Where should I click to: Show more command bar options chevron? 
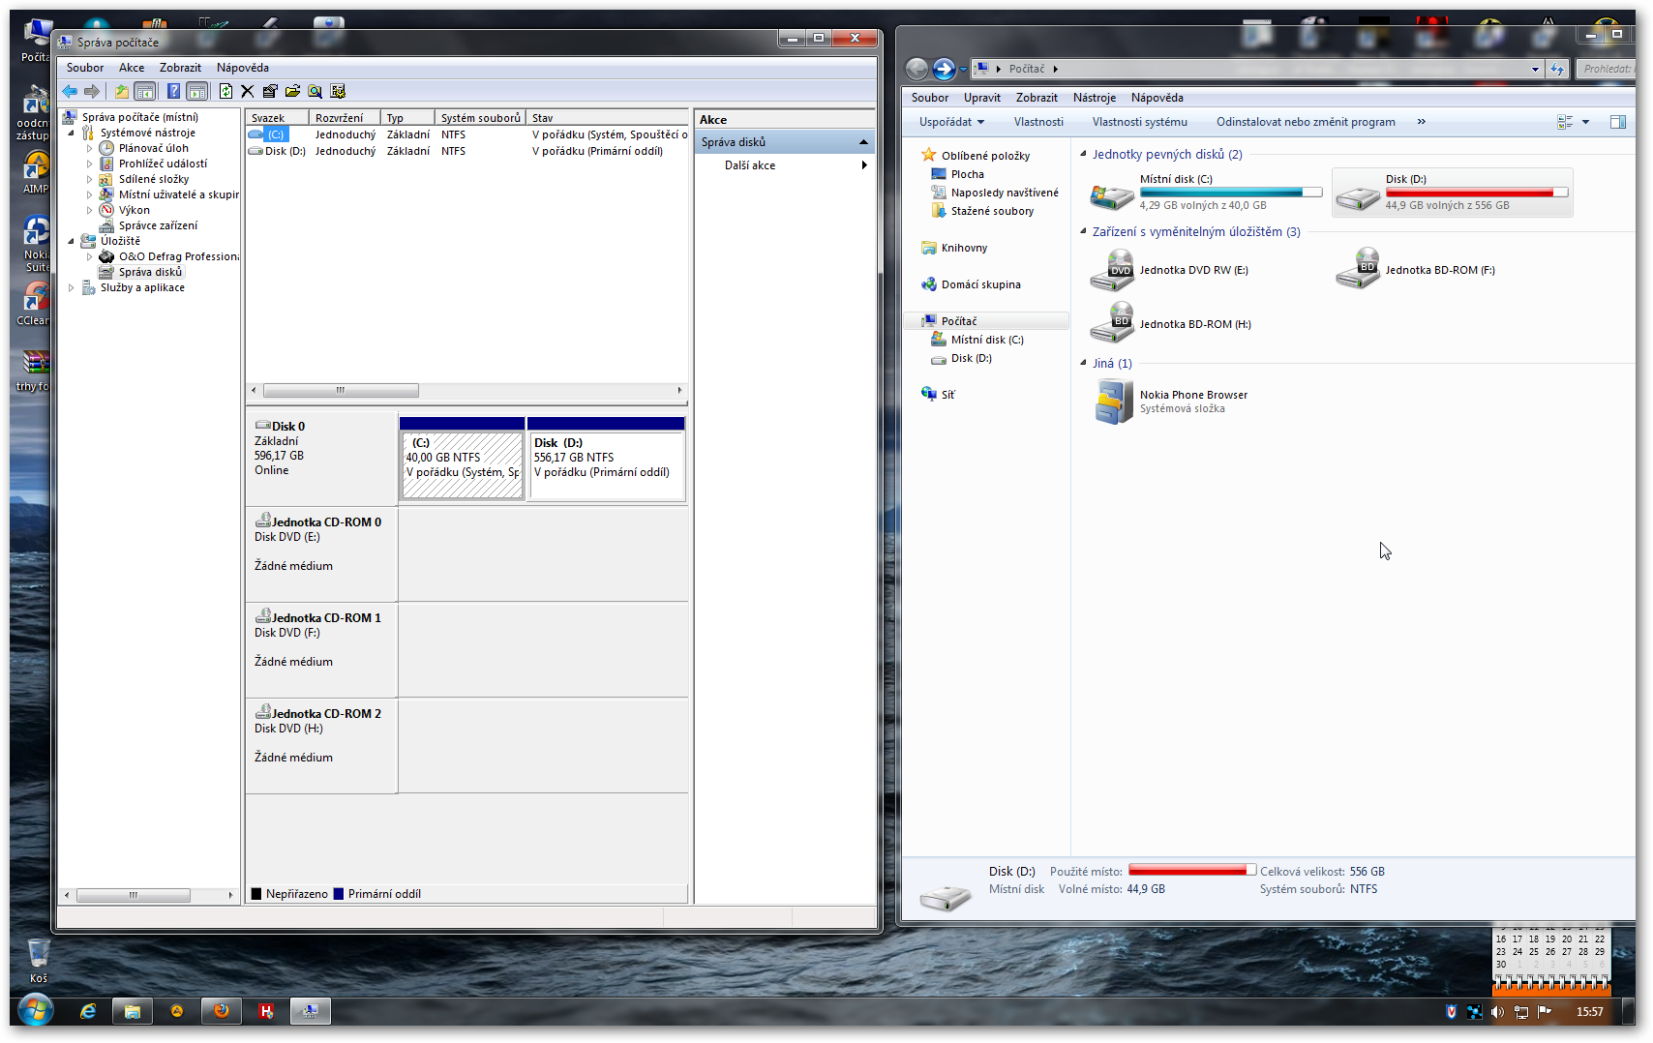(1422, 122)
